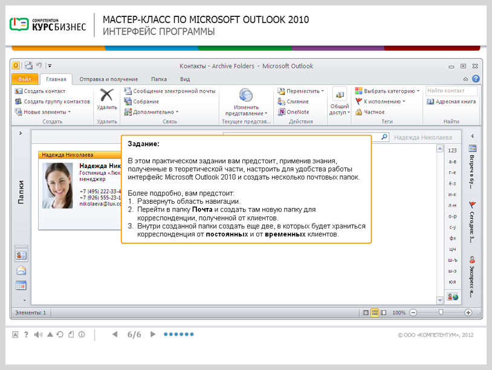This screenshot has width=492, height=370.
Task: Jump to о-р index button
Action: point(452,216)
